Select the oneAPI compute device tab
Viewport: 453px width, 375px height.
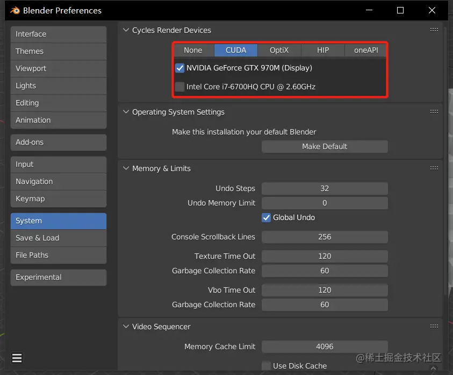365,51
